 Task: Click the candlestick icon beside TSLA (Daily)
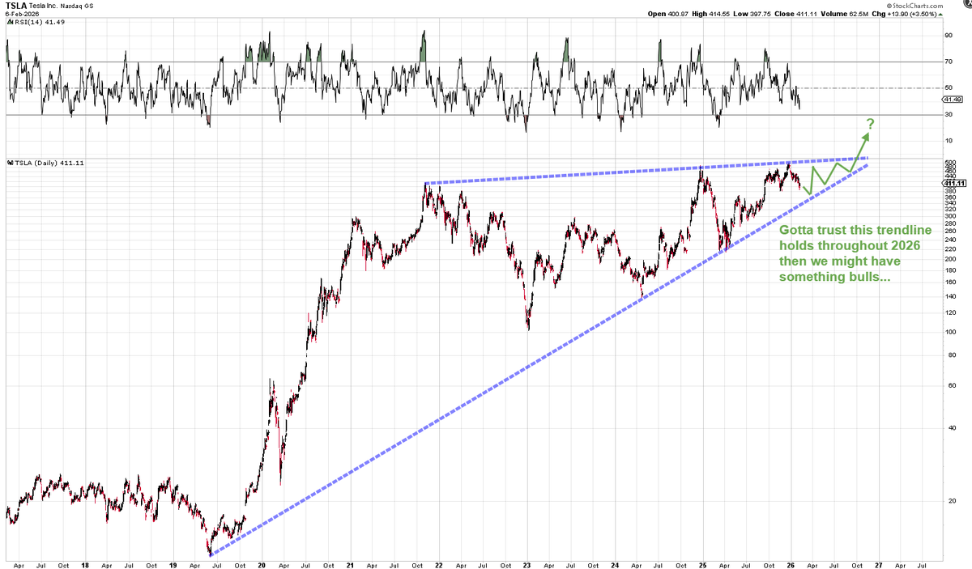9,163
